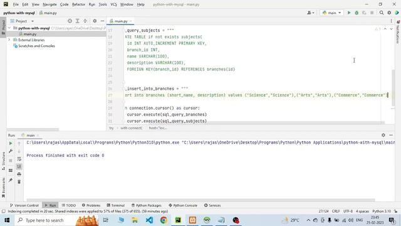This screenshot has width=401, height=226.
Task: Pin the Run tab
Action: pyautogui.click(x=11, y=180)
